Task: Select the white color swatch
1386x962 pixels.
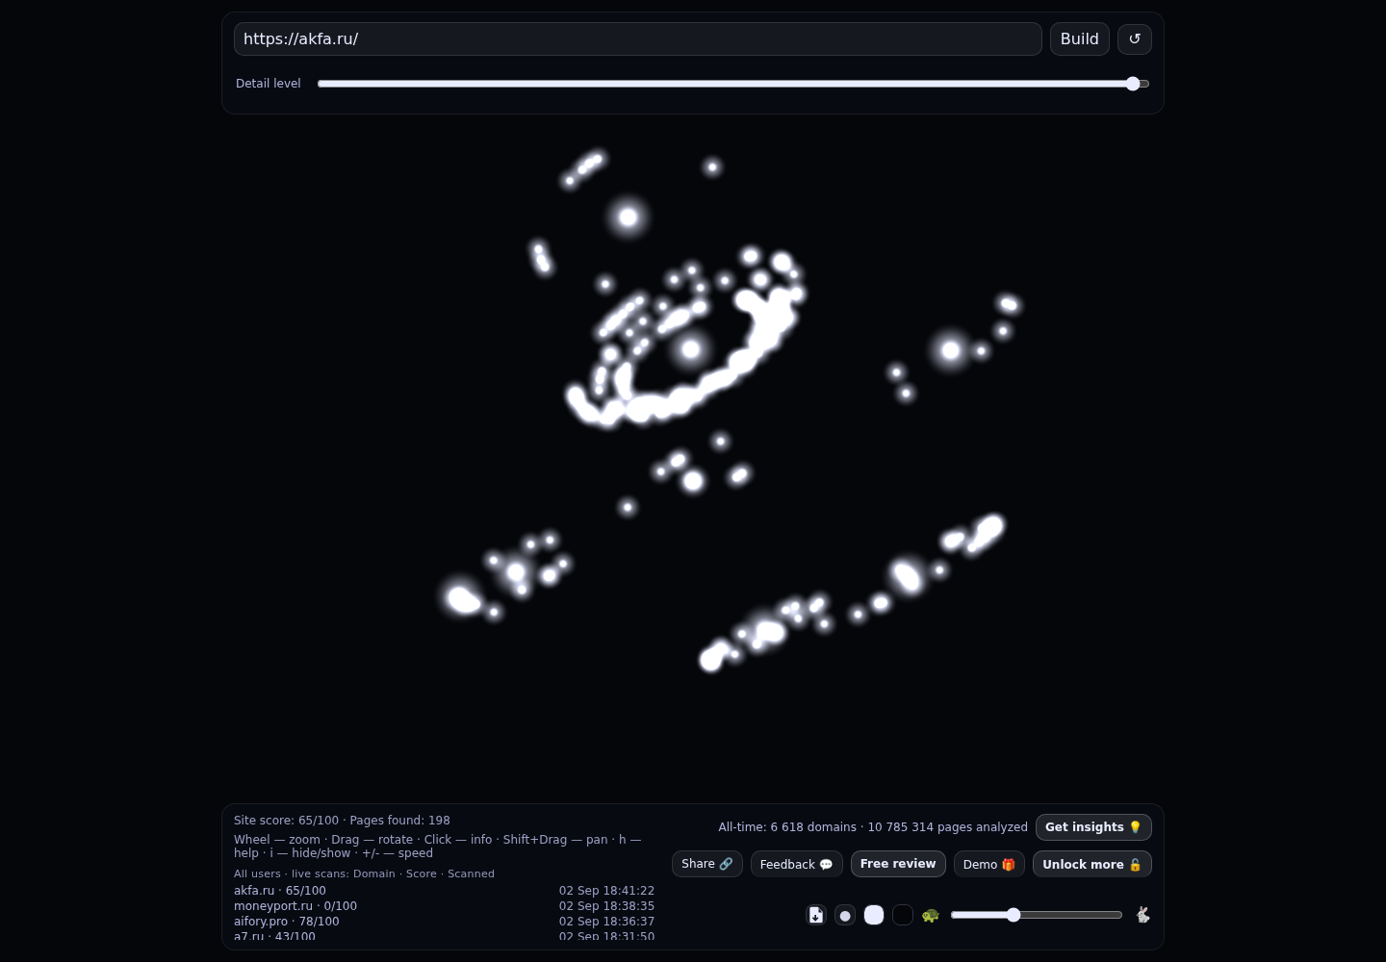Action: [874, 915]
